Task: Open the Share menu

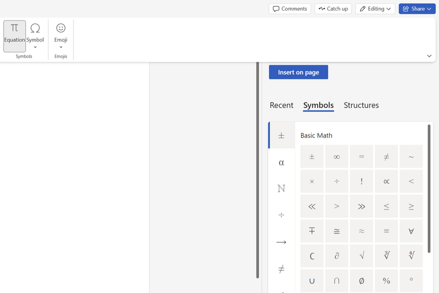Action: [x=417, y=9]
